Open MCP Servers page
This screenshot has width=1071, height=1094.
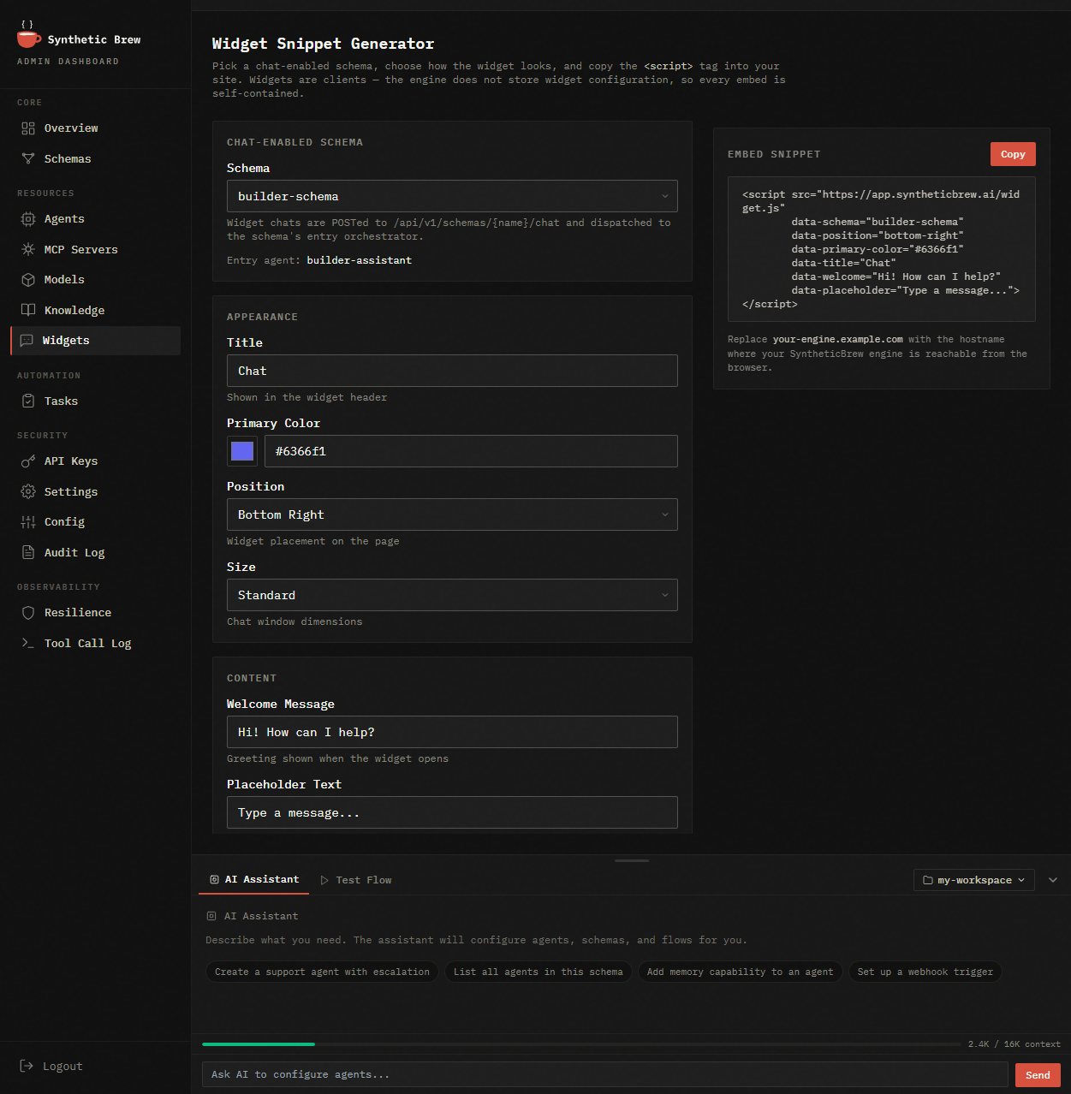95,250
